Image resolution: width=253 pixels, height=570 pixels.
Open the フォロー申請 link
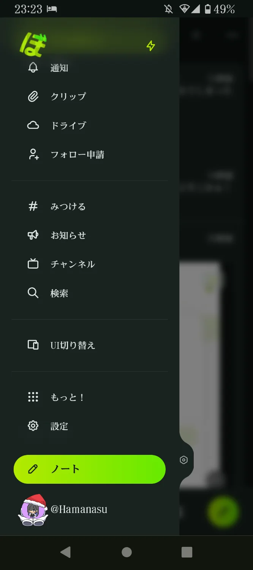(77, 154)
